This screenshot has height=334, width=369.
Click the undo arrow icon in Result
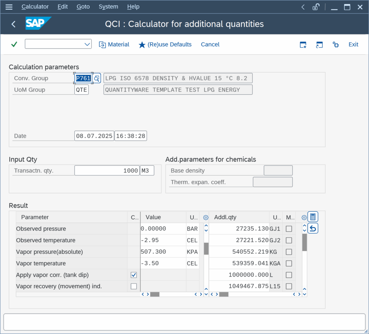(313, 228)
